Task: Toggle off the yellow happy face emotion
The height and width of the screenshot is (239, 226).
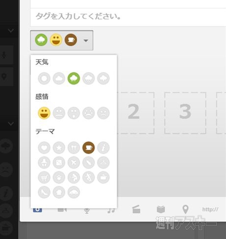Action: [44, 113]
